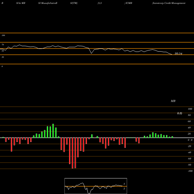Click the -60 label on MR axis
The width and height of the screenshot is (194, 194).
[189, 159]
